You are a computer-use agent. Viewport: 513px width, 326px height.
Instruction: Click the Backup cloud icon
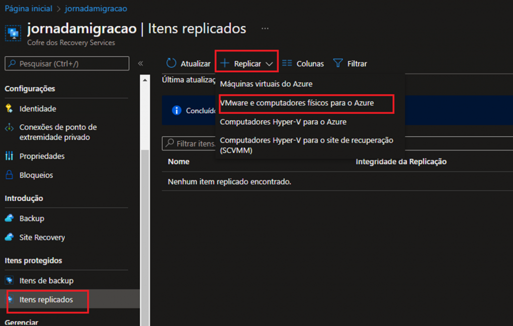tap(9, 218)
